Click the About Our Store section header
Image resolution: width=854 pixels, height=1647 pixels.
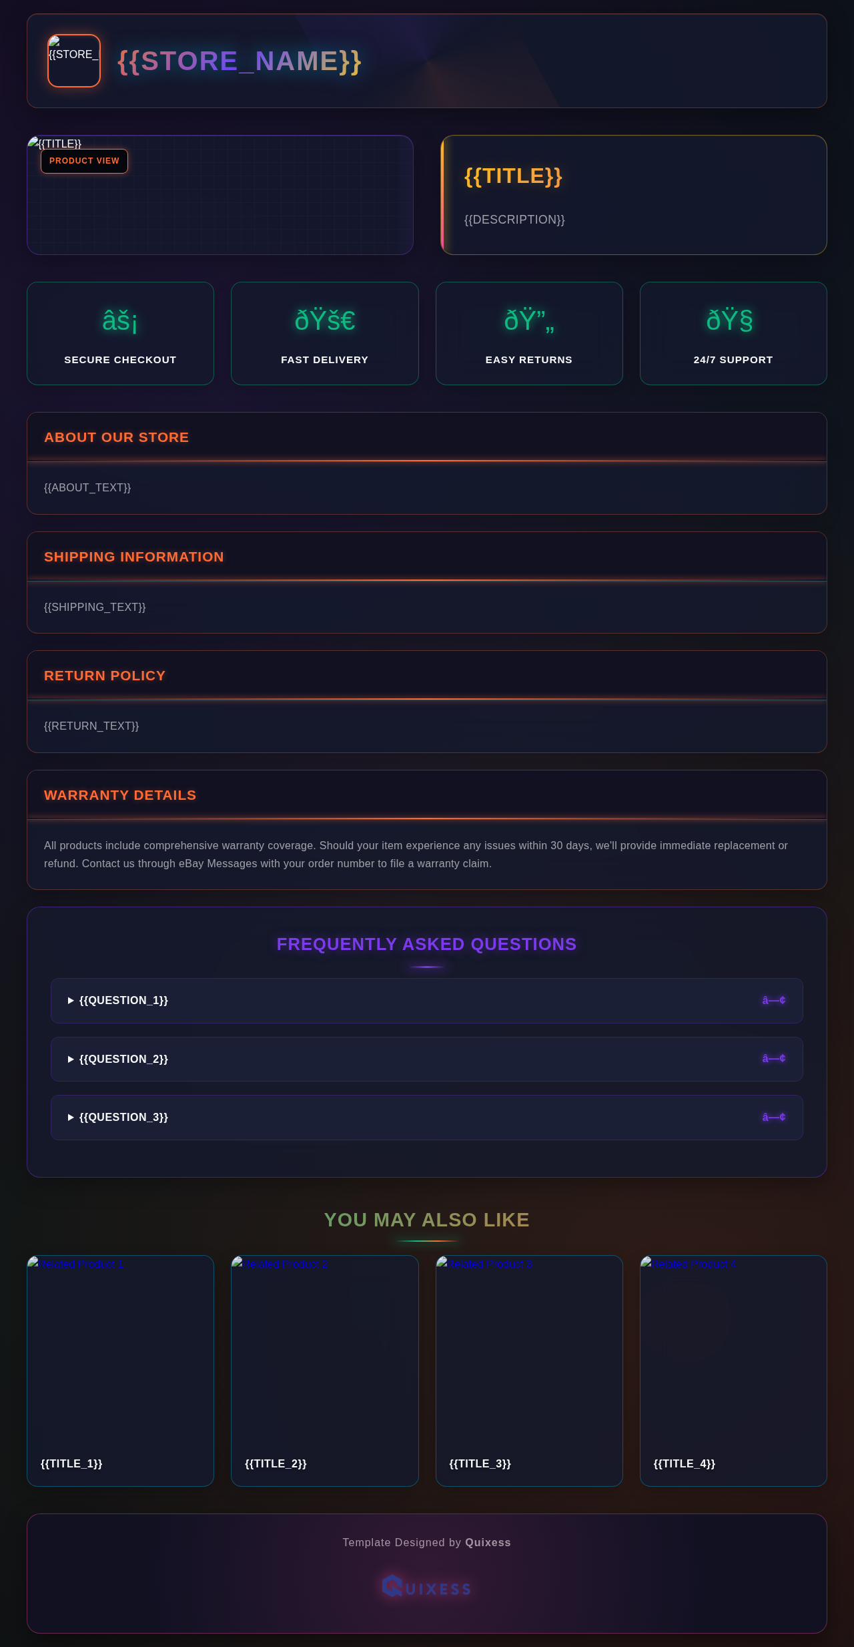(x=117, y=437)
